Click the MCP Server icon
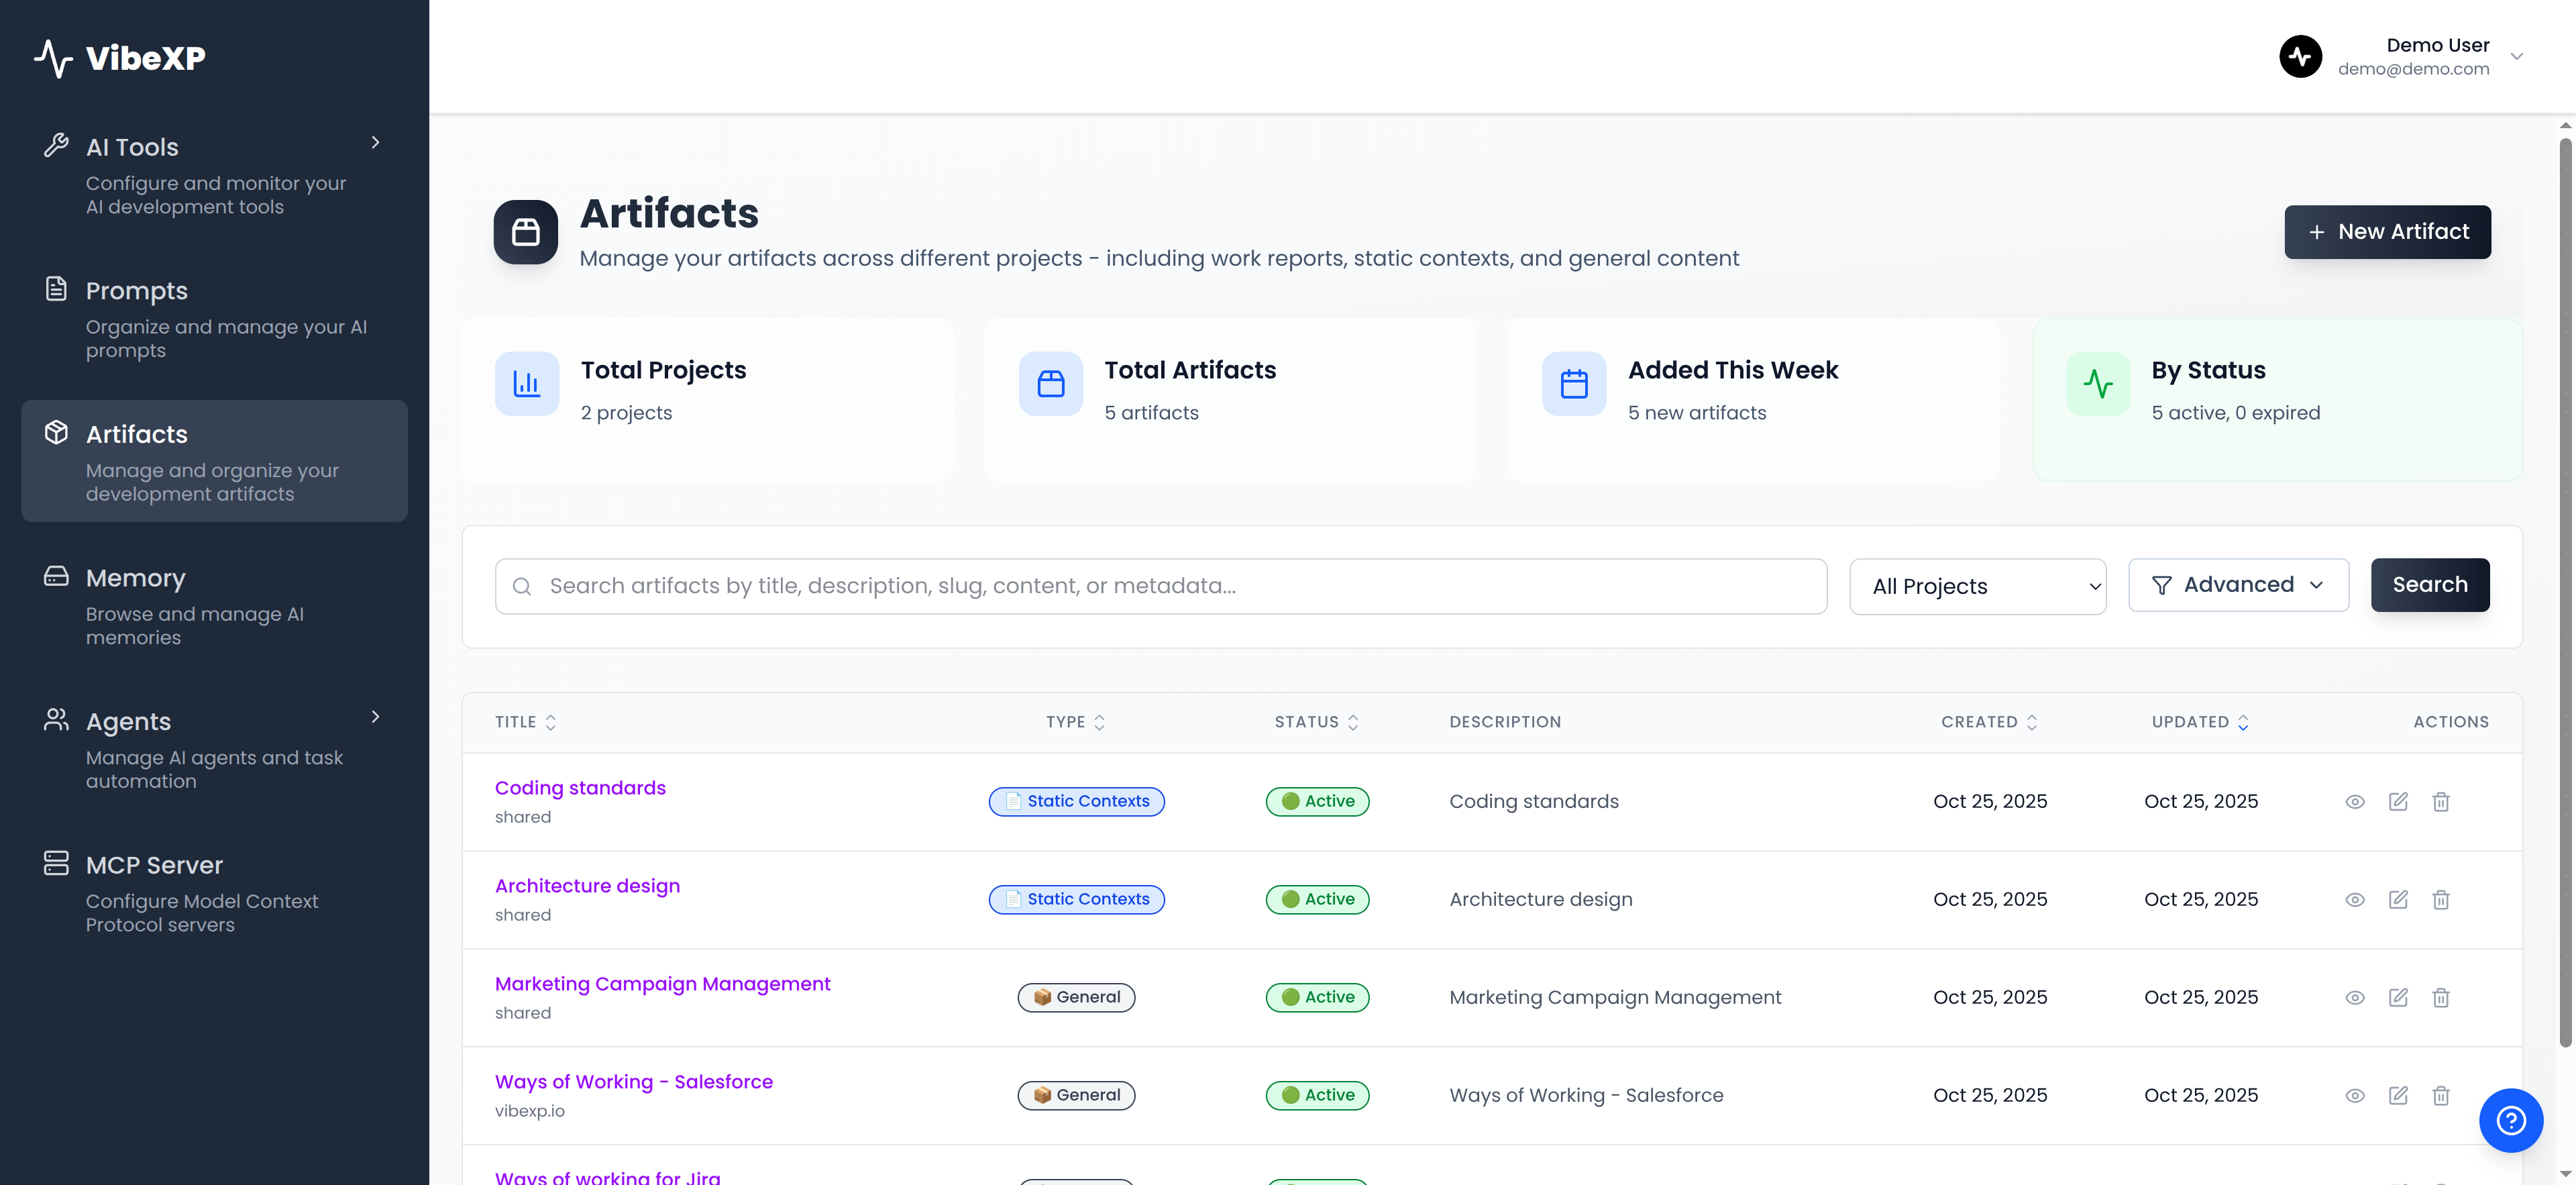This screenshot has width=2576, height=1185. coord(56,863)
